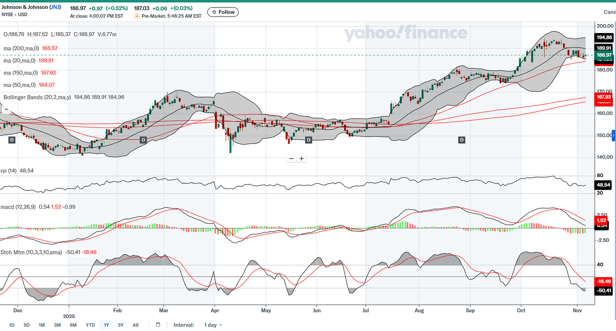Zoom in with the plus chart button
This screenshot has width=616, height=331.
click(302, 159)
